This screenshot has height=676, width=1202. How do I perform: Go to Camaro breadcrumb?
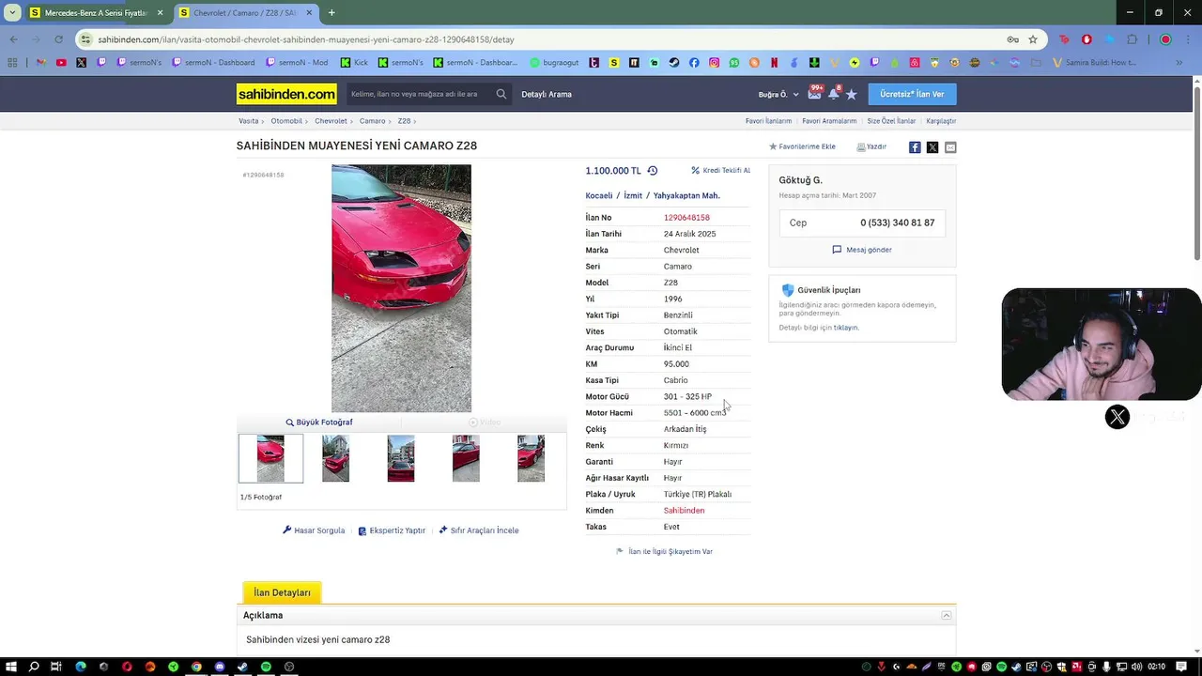coord(372,121)
